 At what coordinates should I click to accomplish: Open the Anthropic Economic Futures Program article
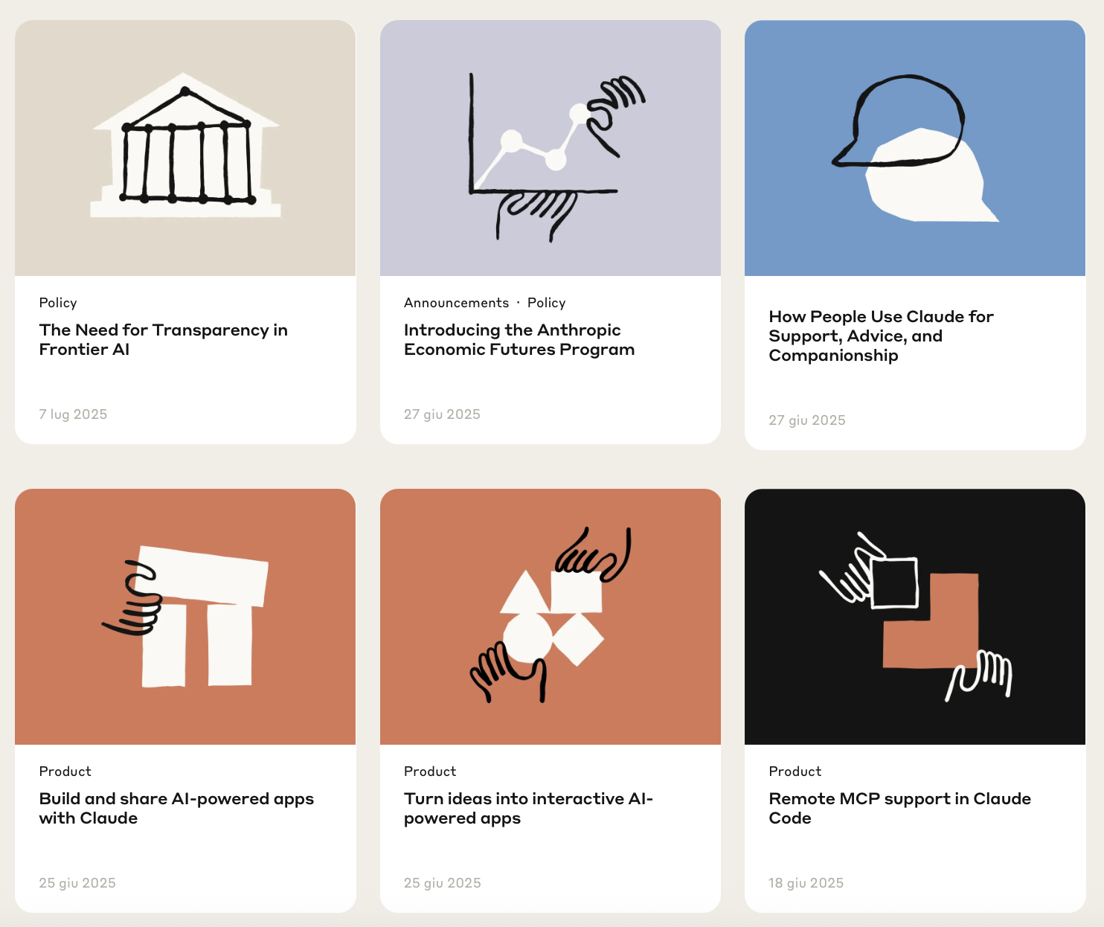[x=519, y=339]
